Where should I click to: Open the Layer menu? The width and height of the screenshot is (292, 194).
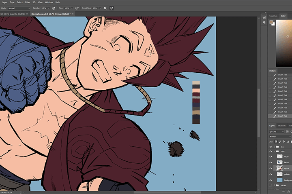click(x=4, y=2)
